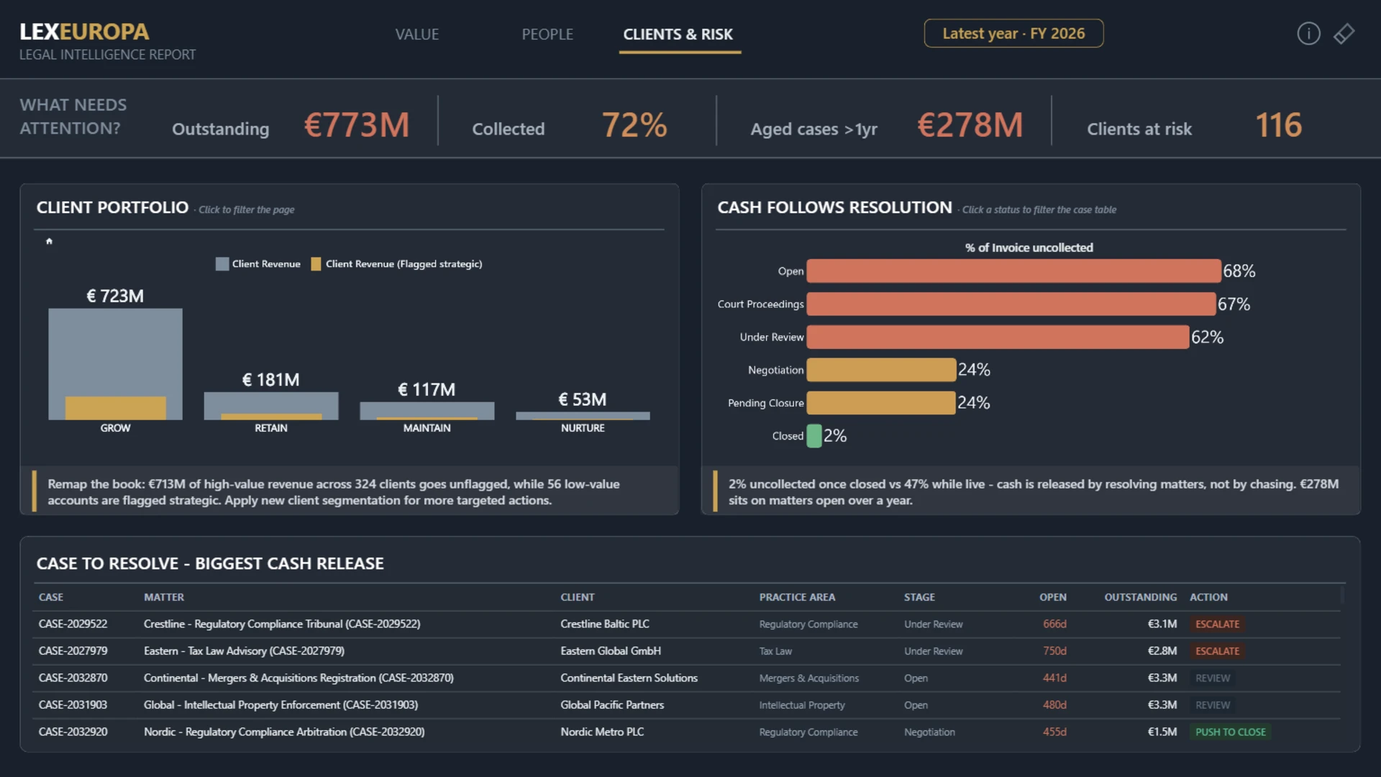This screenshot has width=1381, height=777.
Task: Select the RETAIN revenue column
Action: pos(271,406)
